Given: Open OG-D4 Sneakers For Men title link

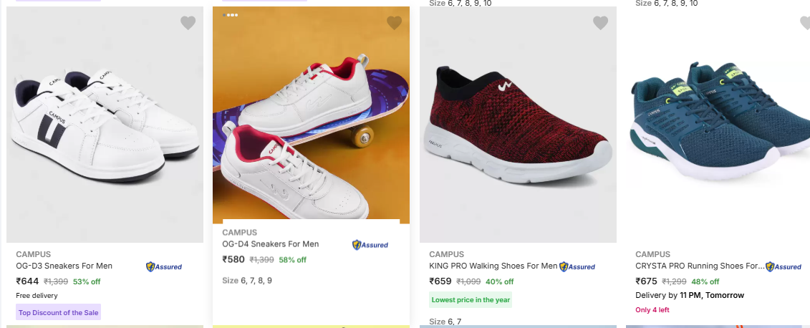Looking at the screenshot, I should point(271,244).
